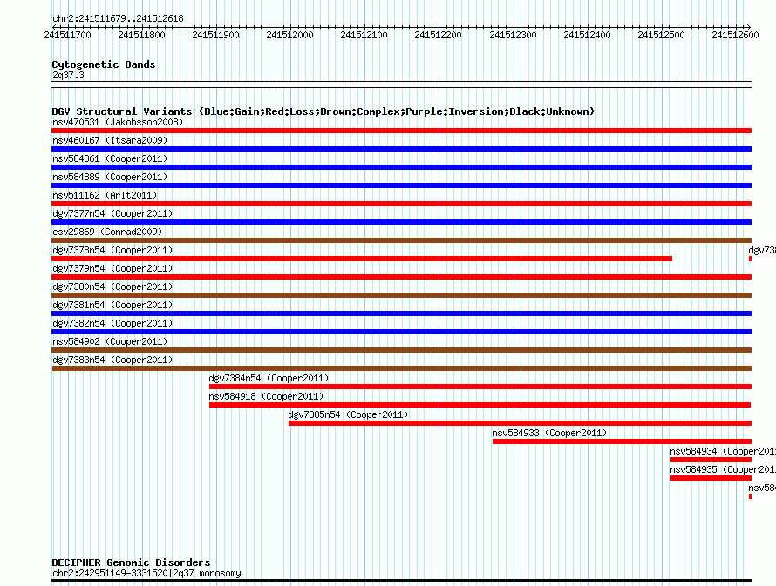776x586 pixels.
Task: Click the nsv584934 variant label
Action: [x=723, y=451]
